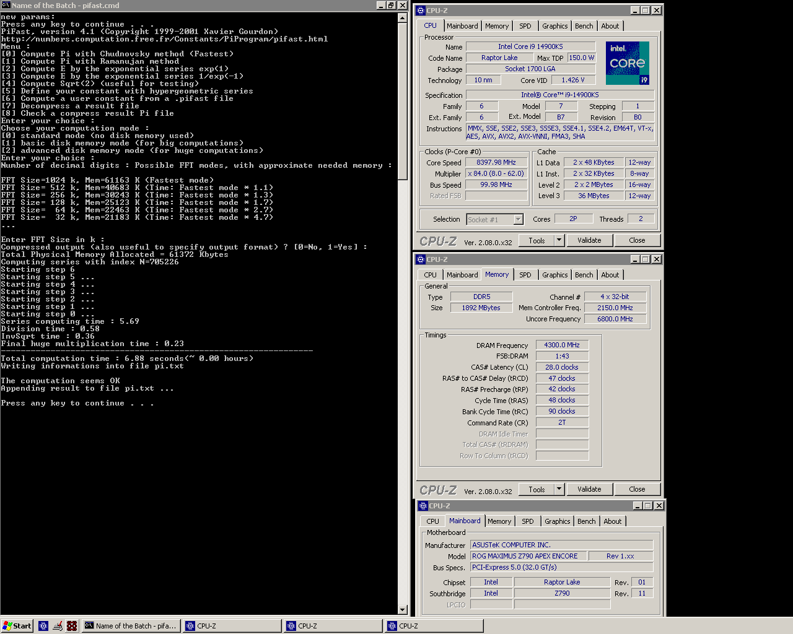The width and height of the screenshot is (793, 634).
Task: Expand Tools dropdown arrow in the processor CPU-Z window
Action: point(559,241)
